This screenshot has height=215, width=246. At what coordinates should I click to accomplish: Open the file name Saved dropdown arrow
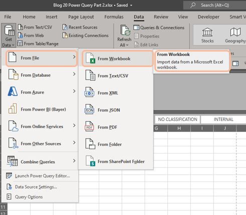coord(131,5)
